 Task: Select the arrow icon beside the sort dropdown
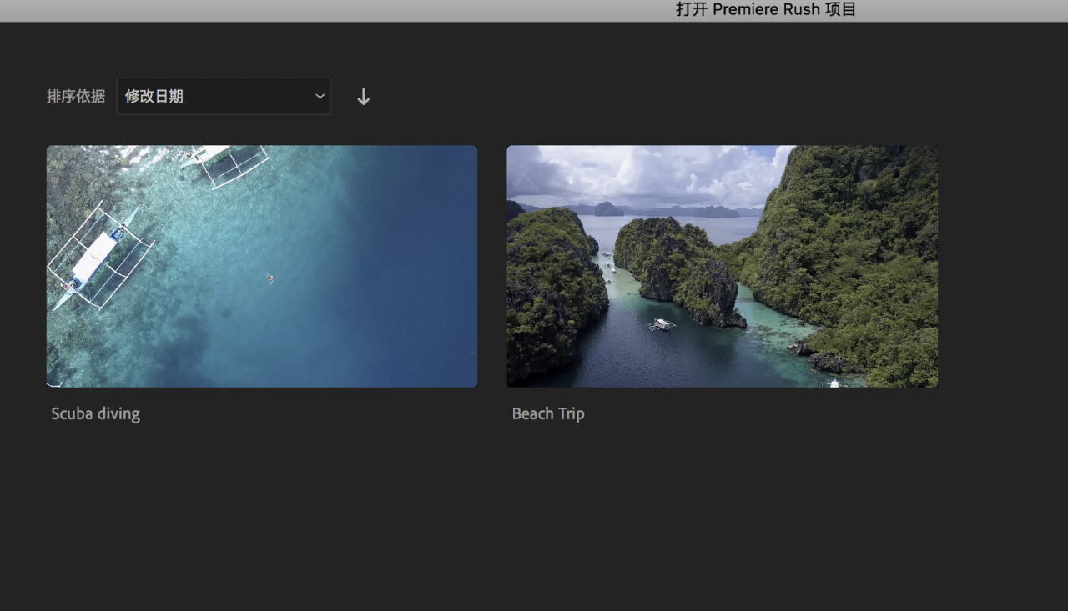click(x=363, y=96)
